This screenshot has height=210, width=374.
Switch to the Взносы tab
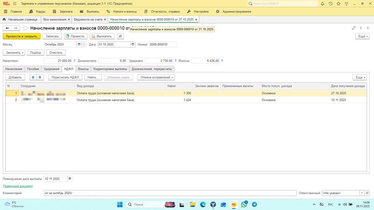click(x=83, y=69)
